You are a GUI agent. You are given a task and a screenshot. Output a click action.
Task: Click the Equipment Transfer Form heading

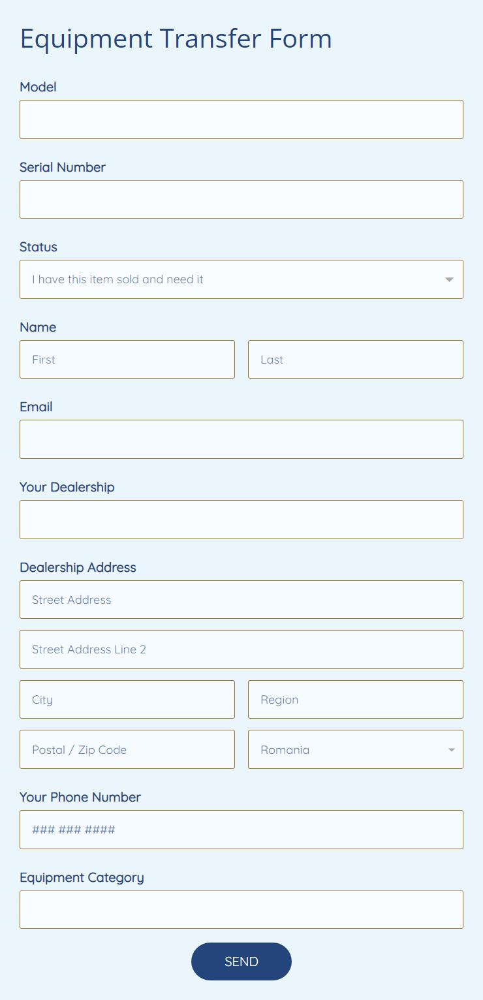[x=176, y=39]
